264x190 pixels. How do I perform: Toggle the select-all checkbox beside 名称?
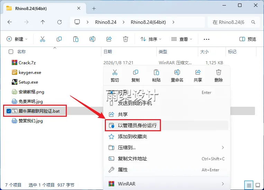tap(11, 51)
